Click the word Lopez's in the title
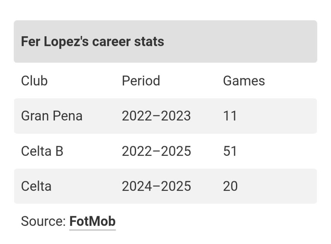The height and width of the screenshot is (244, 331). (66, 42)
